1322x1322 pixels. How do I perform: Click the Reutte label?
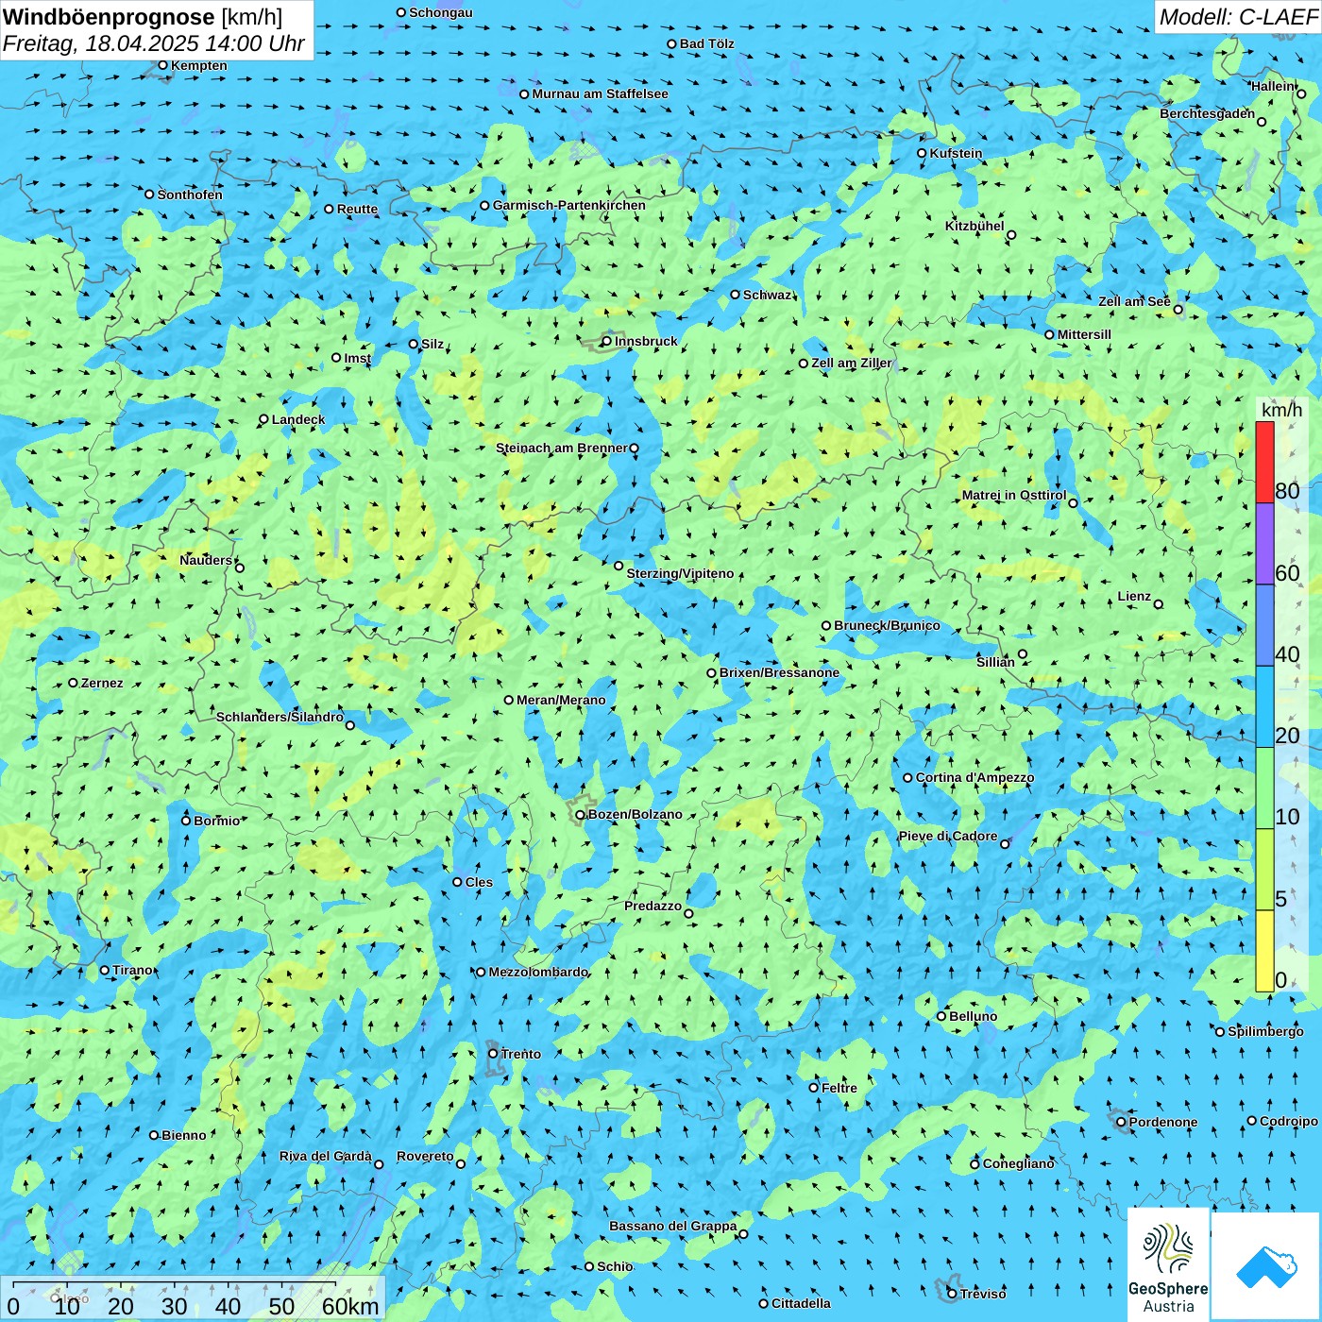click(x=358, y=209)
